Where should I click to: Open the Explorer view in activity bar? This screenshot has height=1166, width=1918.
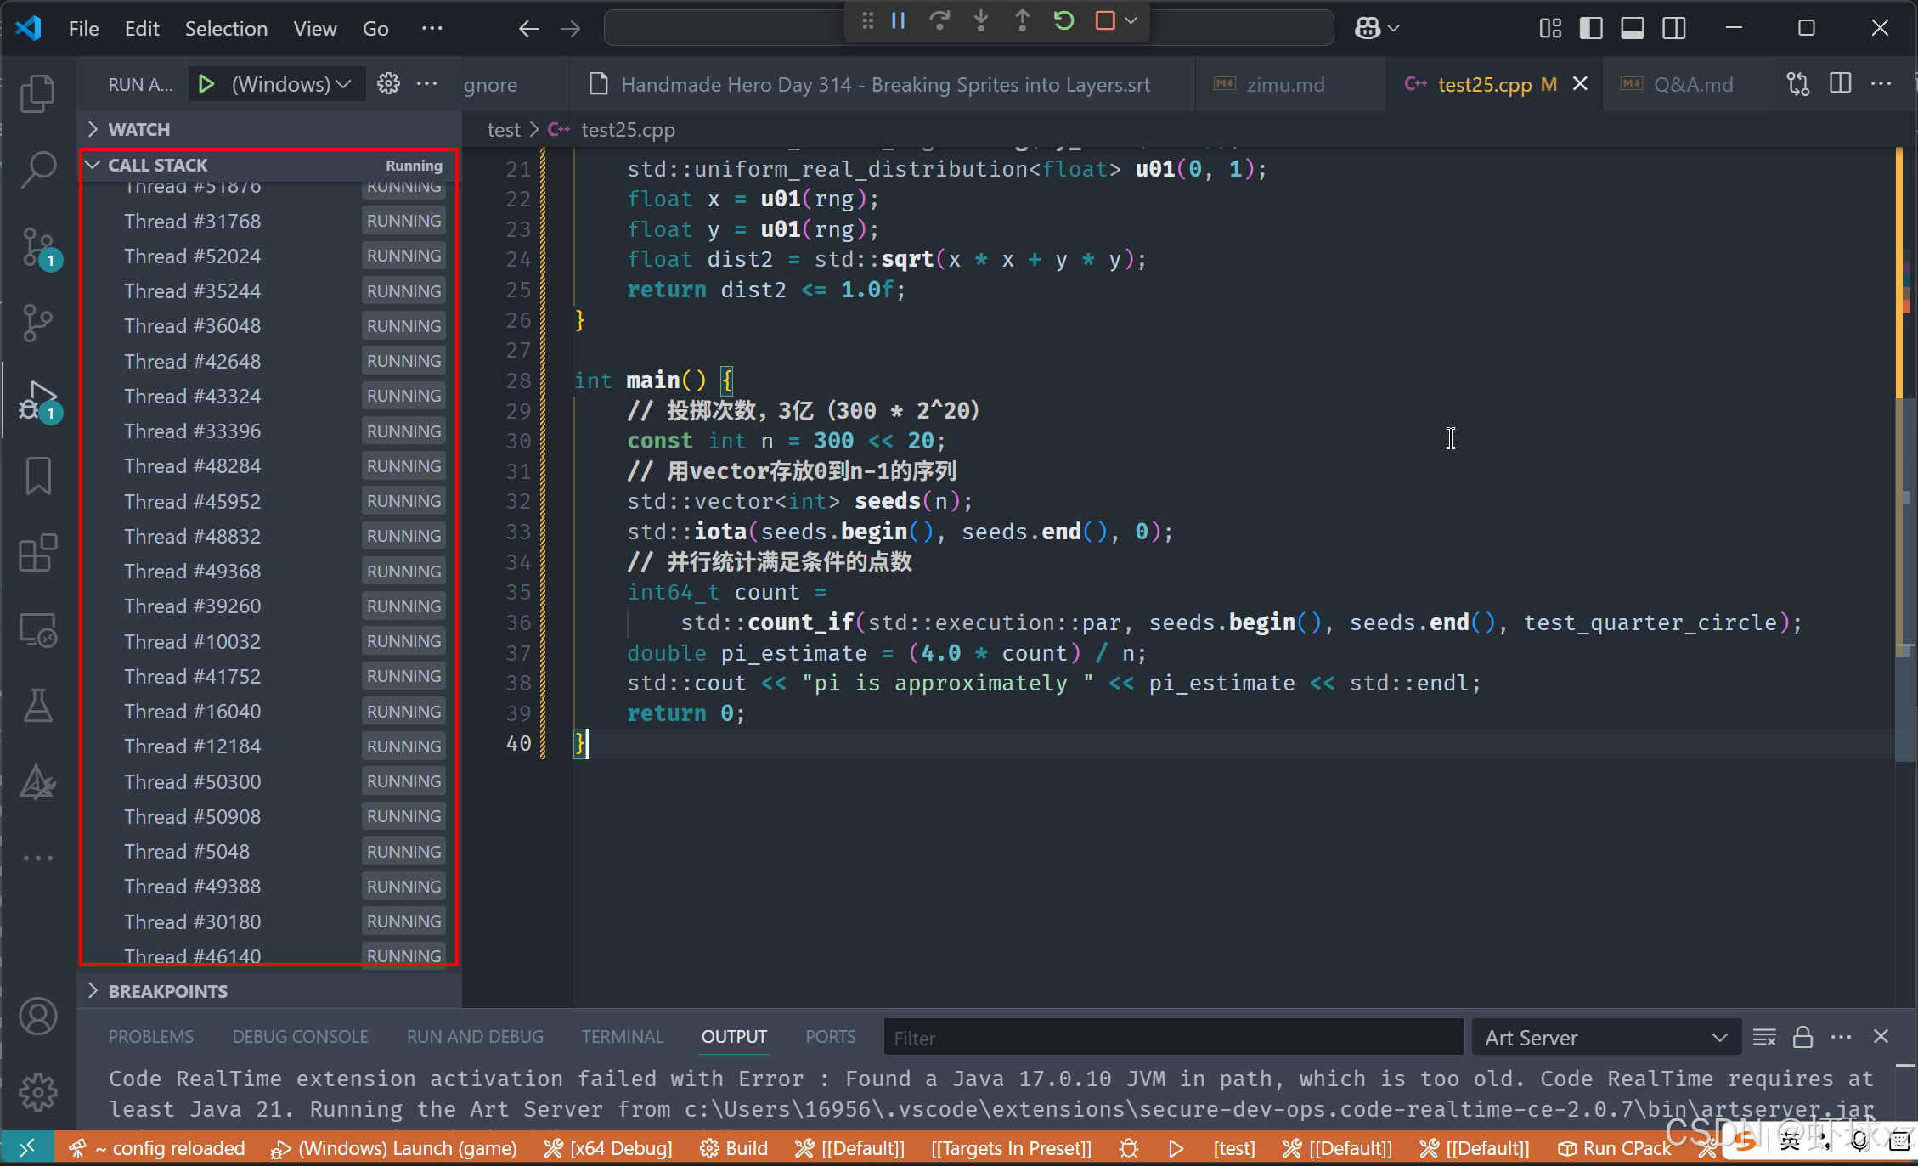click(x=37, y=93)
